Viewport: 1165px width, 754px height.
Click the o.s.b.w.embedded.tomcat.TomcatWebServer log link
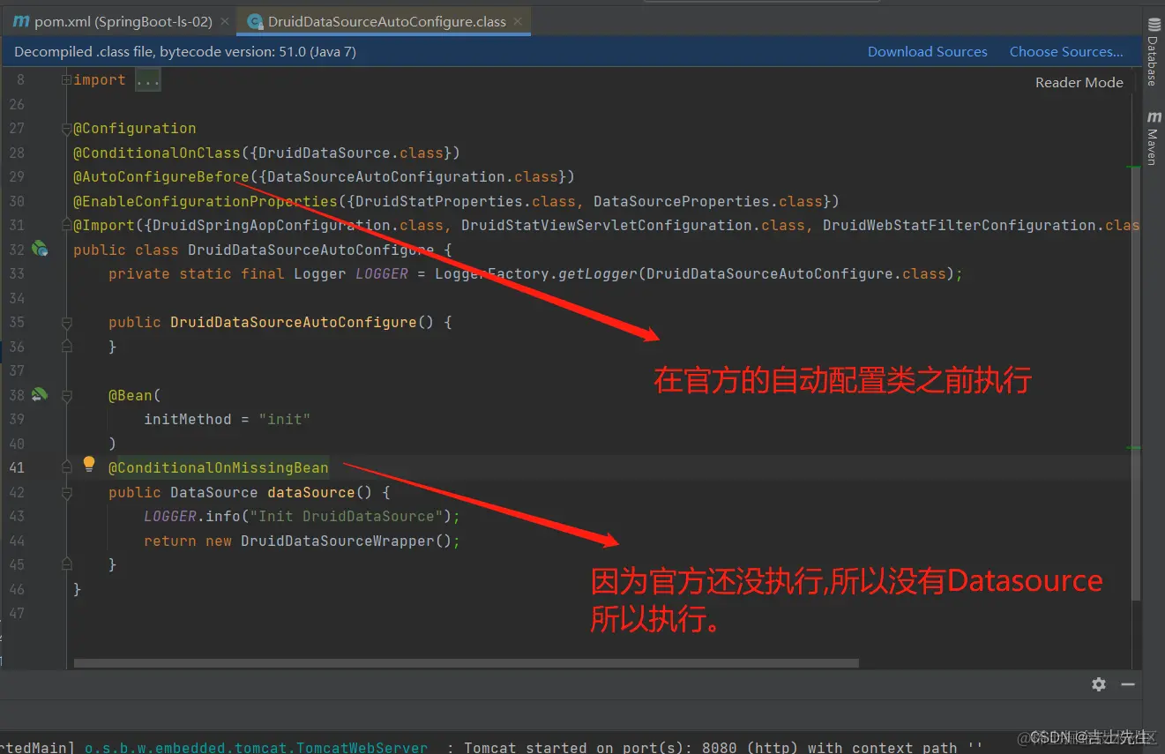tap(256, 747)
